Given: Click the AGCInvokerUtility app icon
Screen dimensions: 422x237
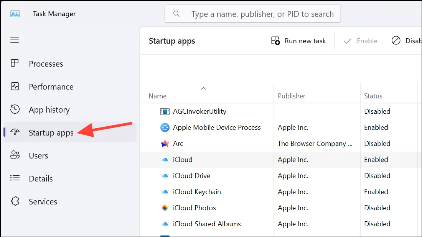Looking at the screenshot, I should [x=165, y=111].
